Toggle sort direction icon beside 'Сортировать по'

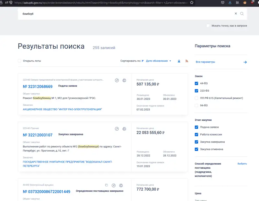(x=143, y=61)
